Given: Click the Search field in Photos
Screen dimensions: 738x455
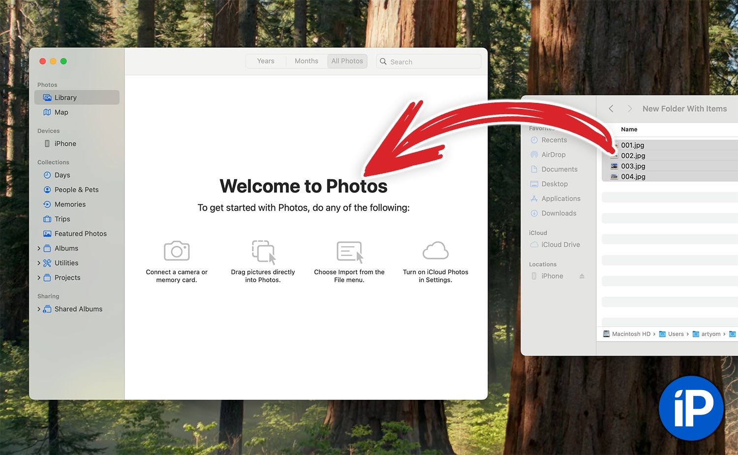Looking at the screenshot, I should [x=429, y=62].
